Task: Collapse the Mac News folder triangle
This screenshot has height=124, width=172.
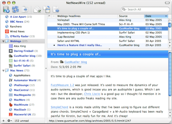Action: pyautogui.click(x=3, y=71)
